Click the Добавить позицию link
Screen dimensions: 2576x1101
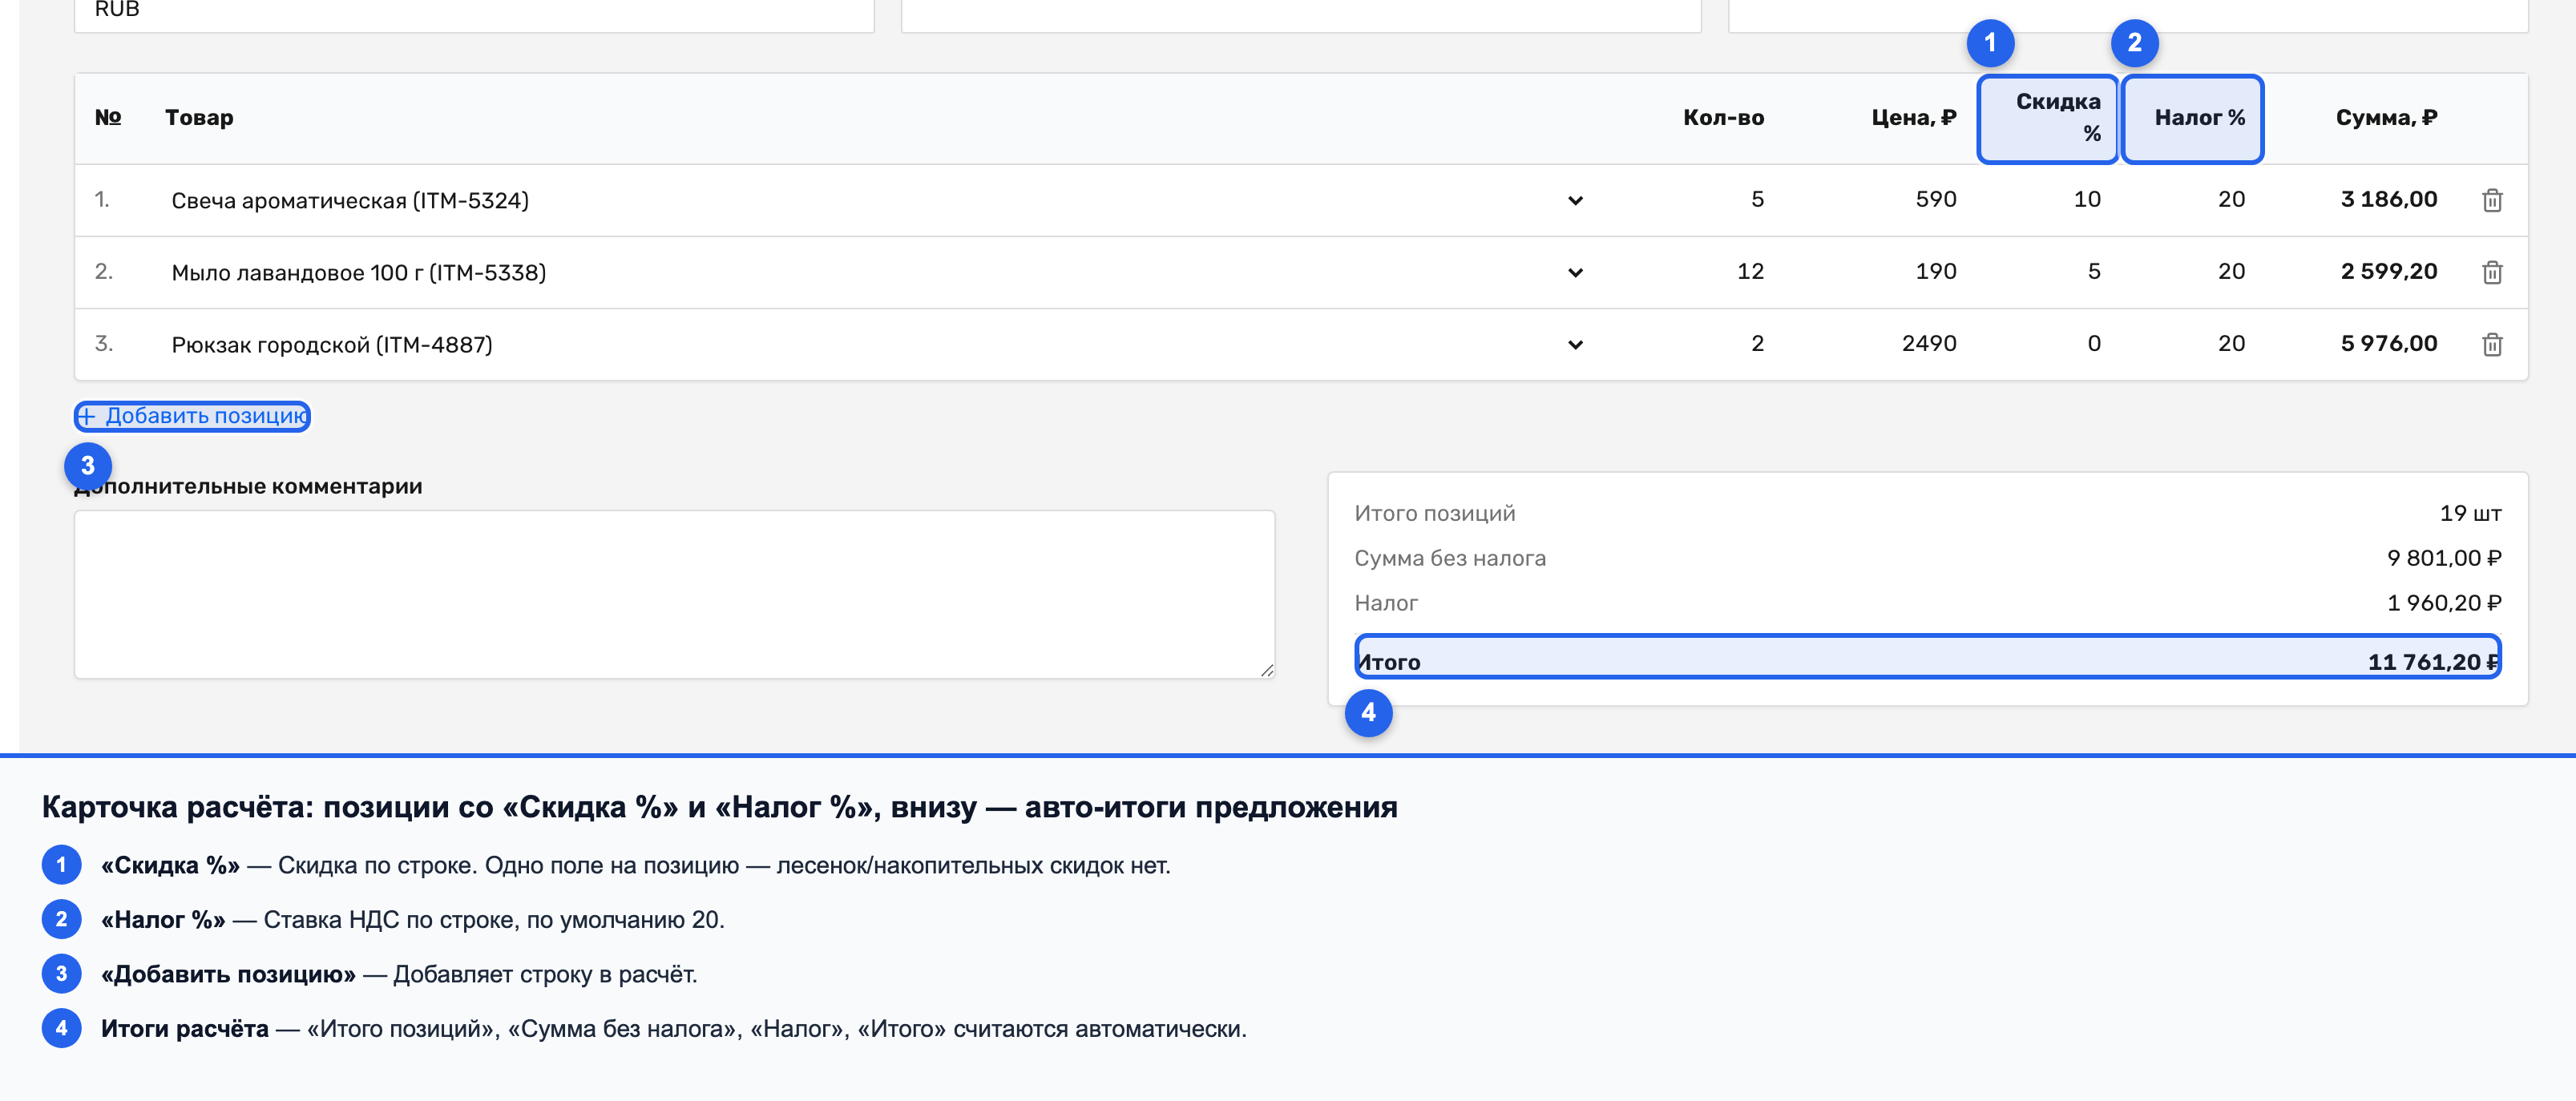point(192,416)
